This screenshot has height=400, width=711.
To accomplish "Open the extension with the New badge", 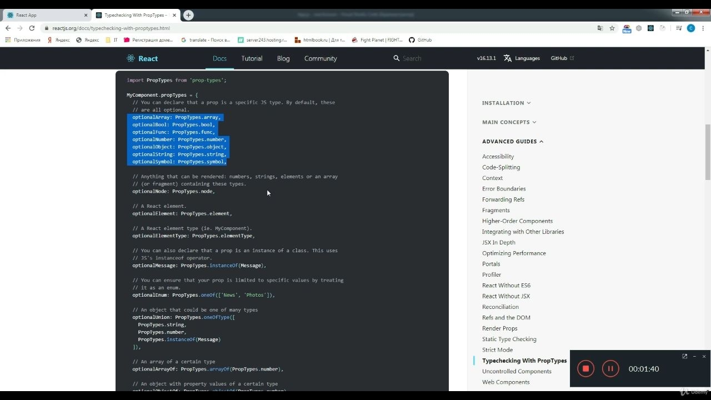I will [627, 28].
